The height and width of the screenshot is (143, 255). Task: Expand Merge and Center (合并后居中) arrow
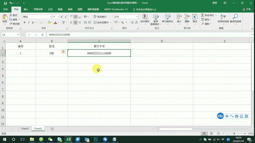point(111,22)
